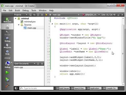Click the filter tree icon in Projects pane

pos(30,15)
